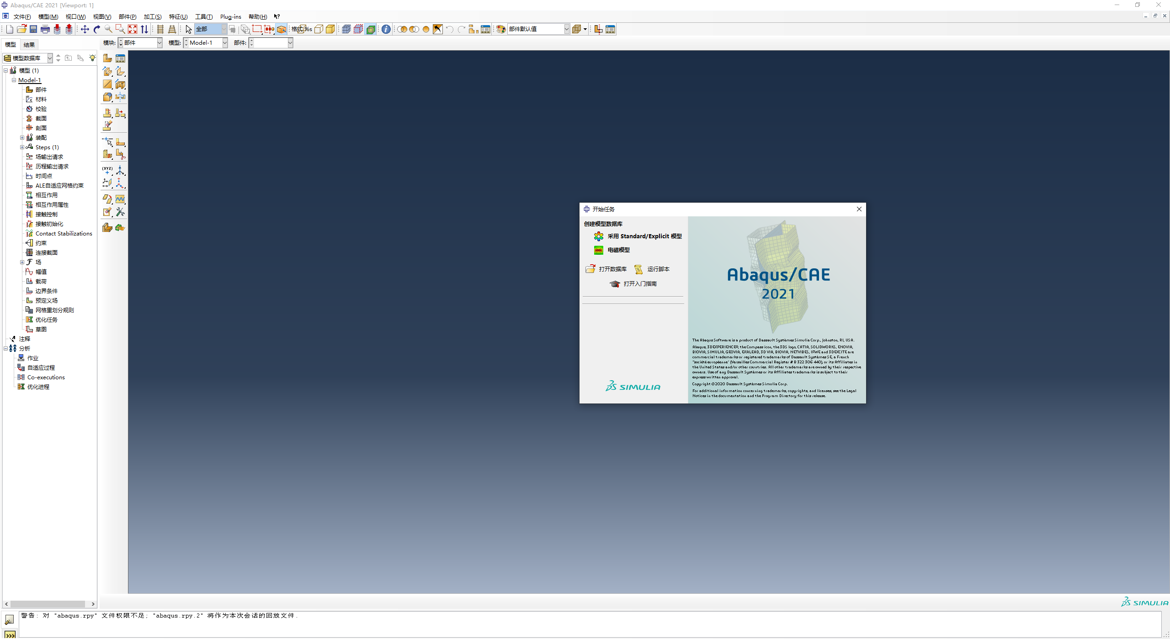Open the Color Code palette dialog
Image resolution: width=1170 pixels, height=639 pixels.
[x=500, y=29]
